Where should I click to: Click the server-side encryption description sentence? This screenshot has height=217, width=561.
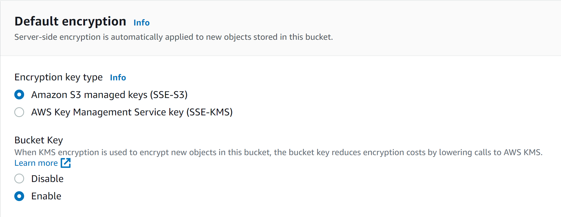pos(174,37)
